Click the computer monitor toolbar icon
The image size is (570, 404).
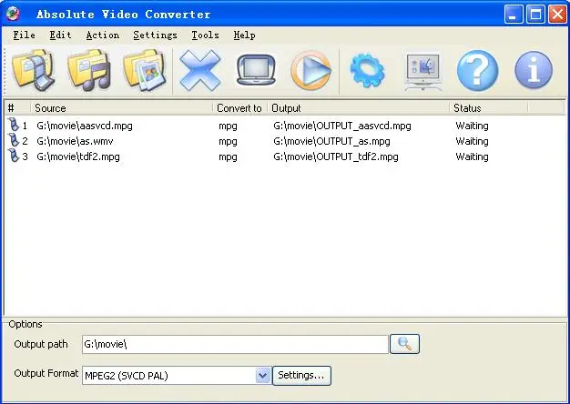pos(422,71)
